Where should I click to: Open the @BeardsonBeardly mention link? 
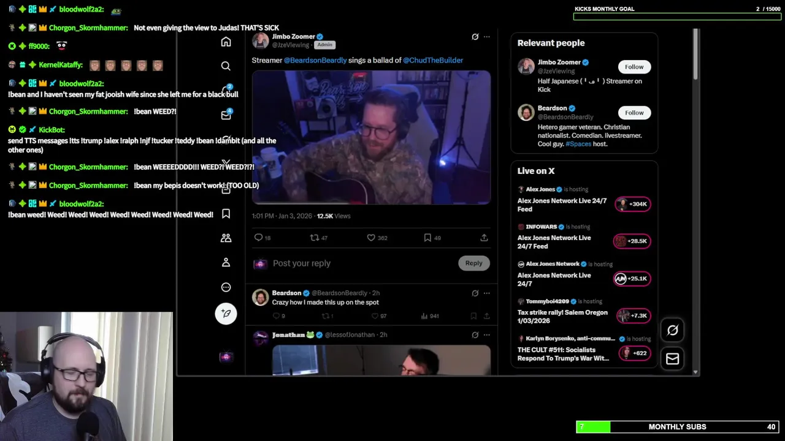(315, 60)
